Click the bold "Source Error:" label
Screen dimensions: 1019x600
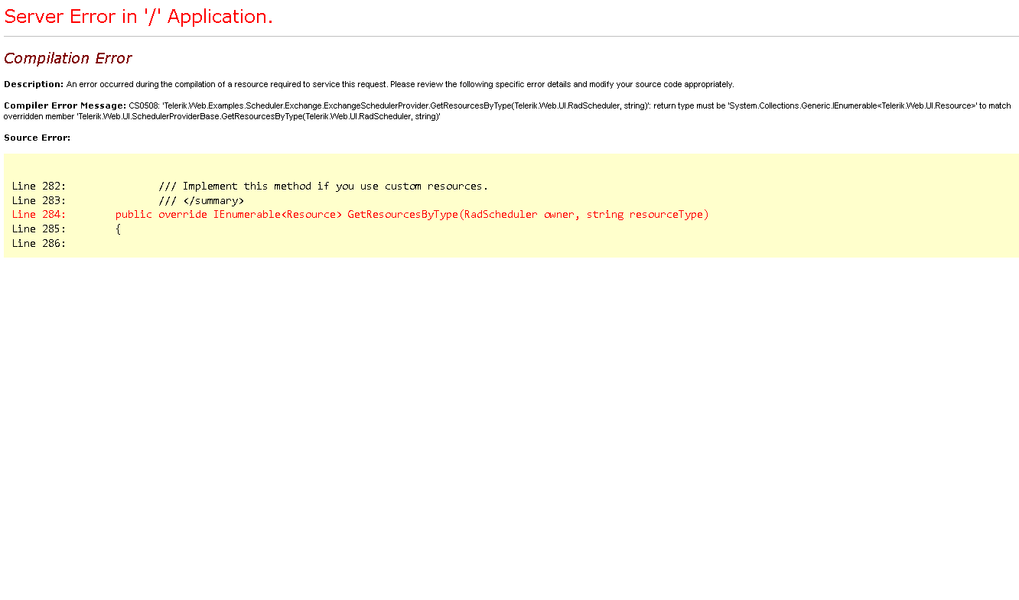point(37,138)
